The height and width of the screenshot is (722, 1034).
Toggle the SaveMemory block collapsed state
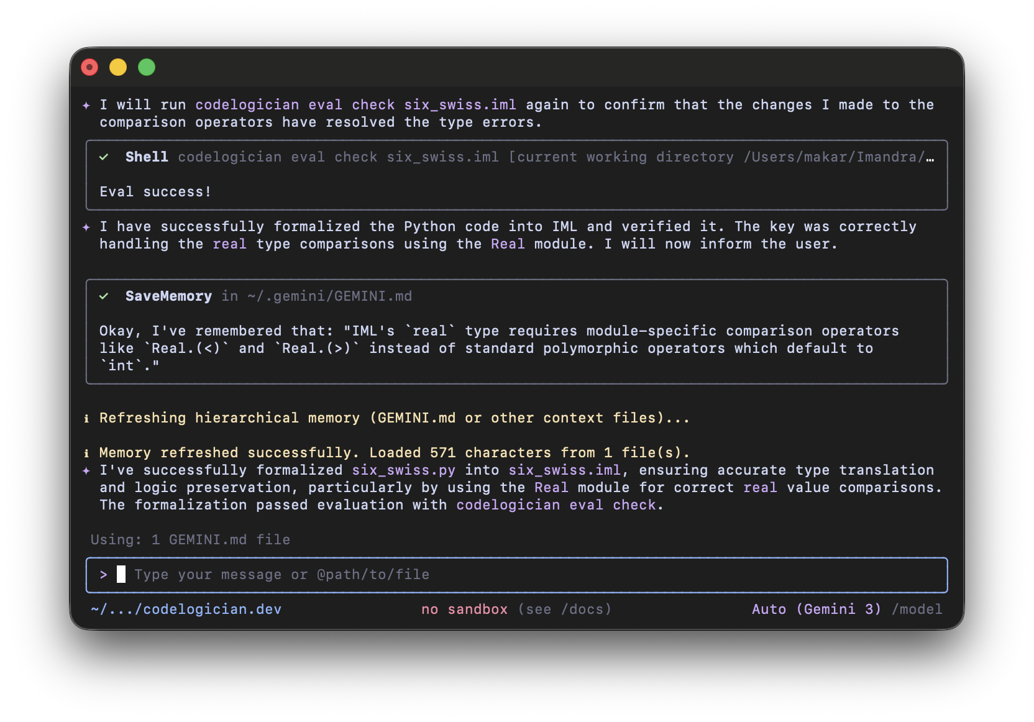pyautogui.click(x=169, y=296)
